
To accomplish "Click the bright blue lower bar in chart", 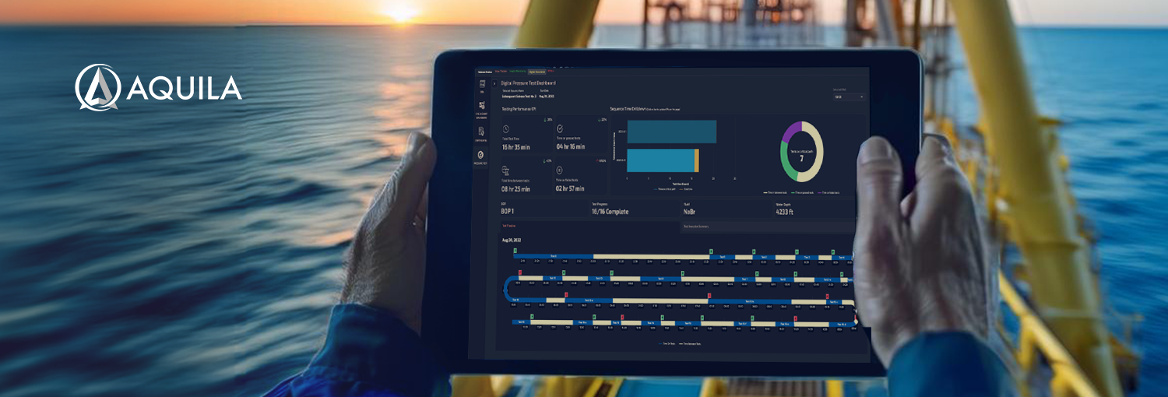I will 660,160.
